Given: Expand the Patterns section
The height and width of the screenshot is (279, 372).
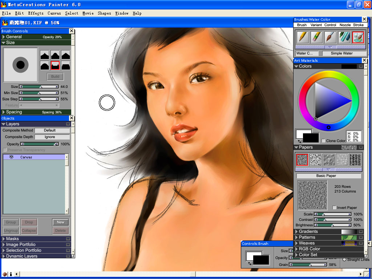Looking at the screenshot, I should tap(296, 237).
